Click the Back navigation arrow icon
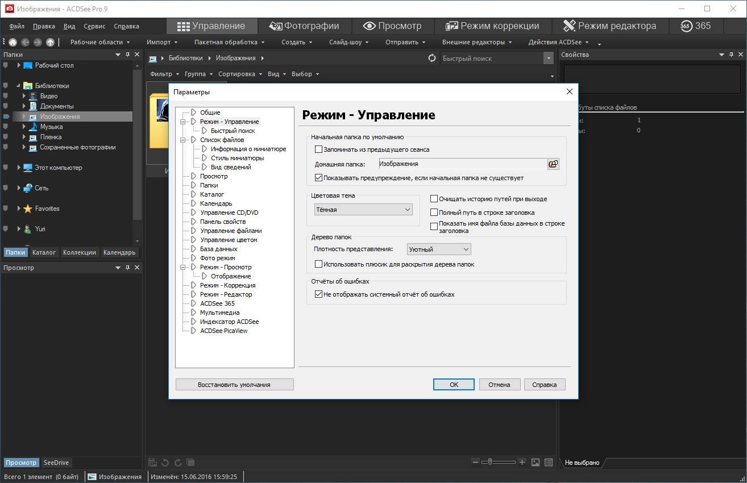The height and width of the screenshot is (483, 747). click(25, 42)
